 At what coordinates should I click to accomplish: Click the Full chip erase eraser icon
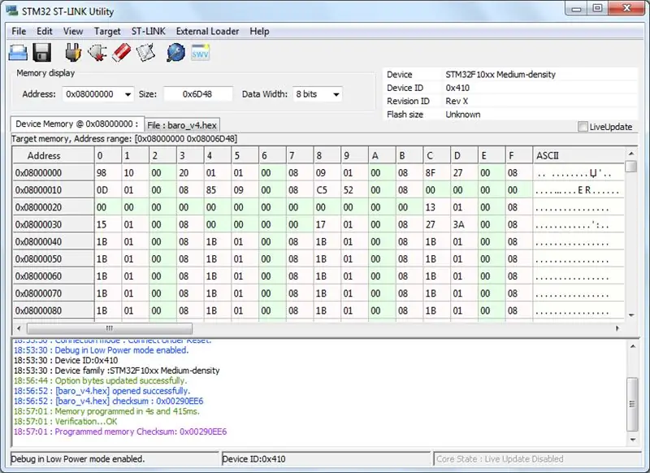(121, 53)
